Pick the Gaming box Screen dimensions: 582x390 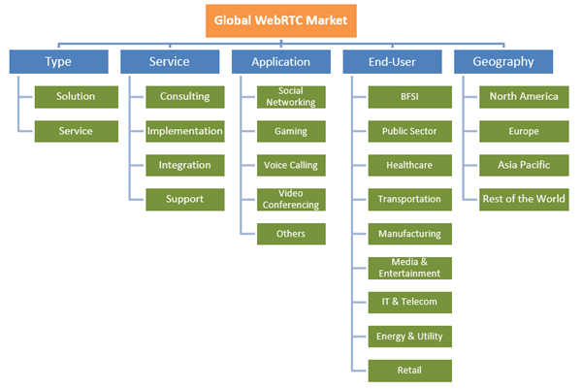291,131
